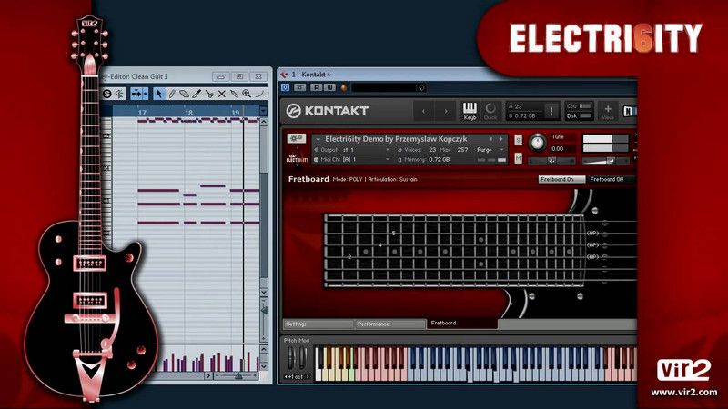Open Output st.1 dropdown

click(351, 150)
